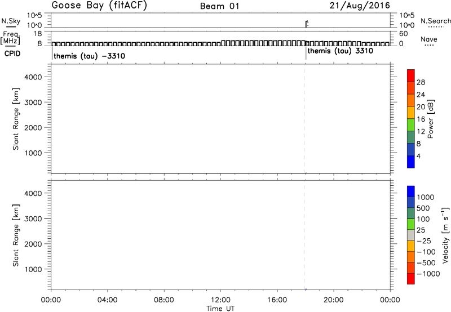Click the 'Slant Range [km]' label of power panel
Image resolution: width=451 pixels, height=312 pixels.
(x=16, y=119)
